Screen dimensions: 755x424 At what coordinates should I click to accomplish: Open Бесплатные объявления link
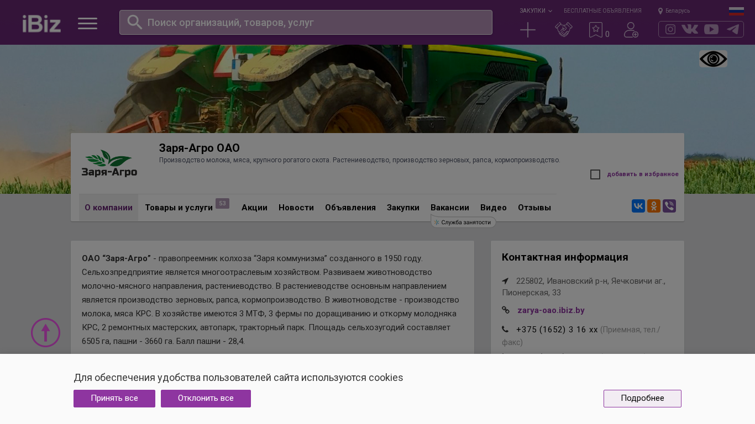(x=602, y=10)
